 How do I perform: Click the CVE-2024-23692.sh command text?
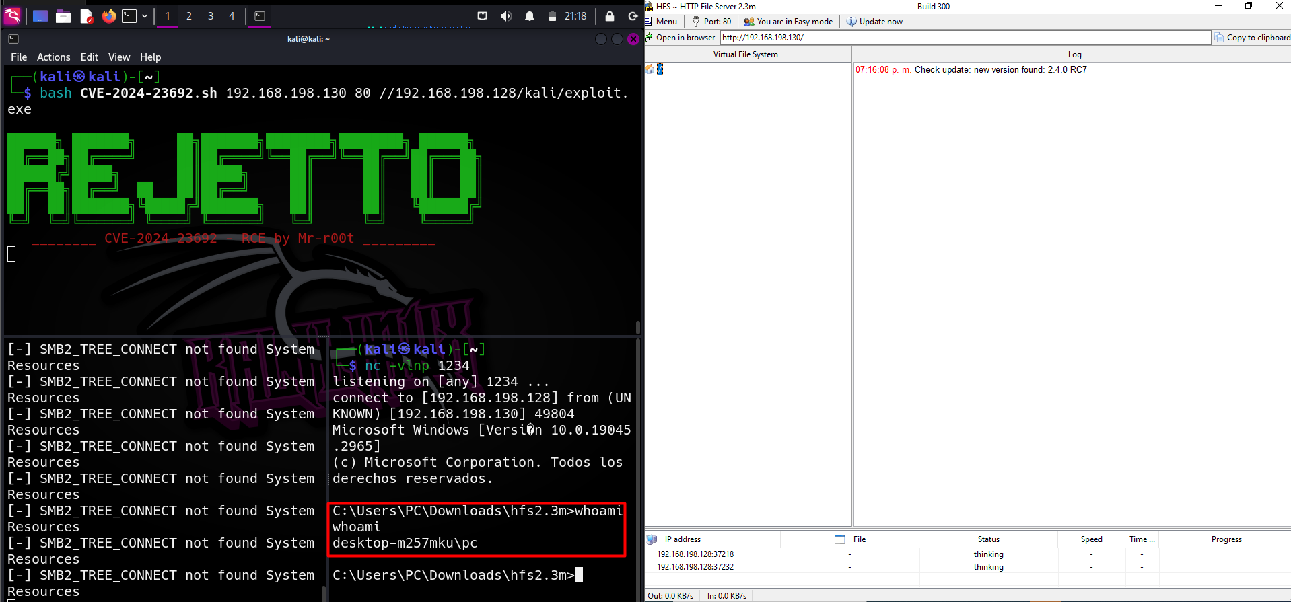(x=149, y=93)
